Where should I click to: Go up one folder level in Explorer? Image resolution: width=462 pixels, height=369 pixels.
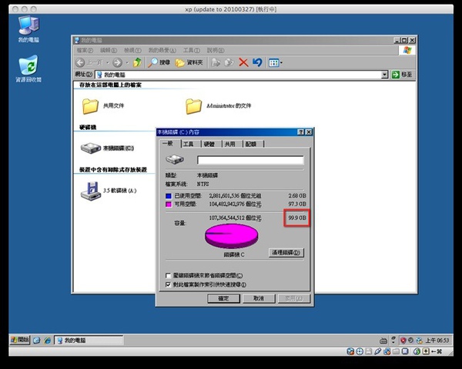(137, 62)
